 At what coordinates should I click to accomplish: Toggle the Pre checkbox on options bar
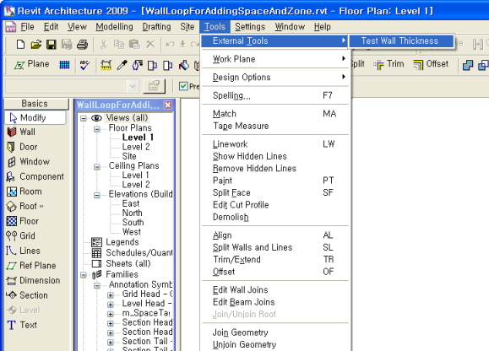tap(183, 86)
